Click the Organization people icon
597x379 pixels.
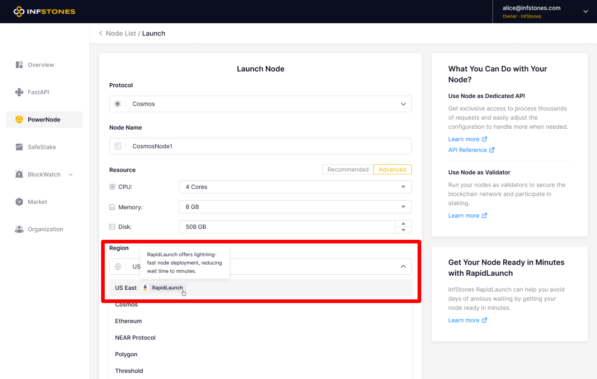[x=19, y=229]
